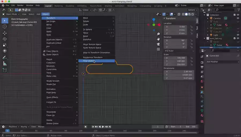241x137 pixels.
Task: Click the Blender logo menu icon
Action: tap(3, 5)
